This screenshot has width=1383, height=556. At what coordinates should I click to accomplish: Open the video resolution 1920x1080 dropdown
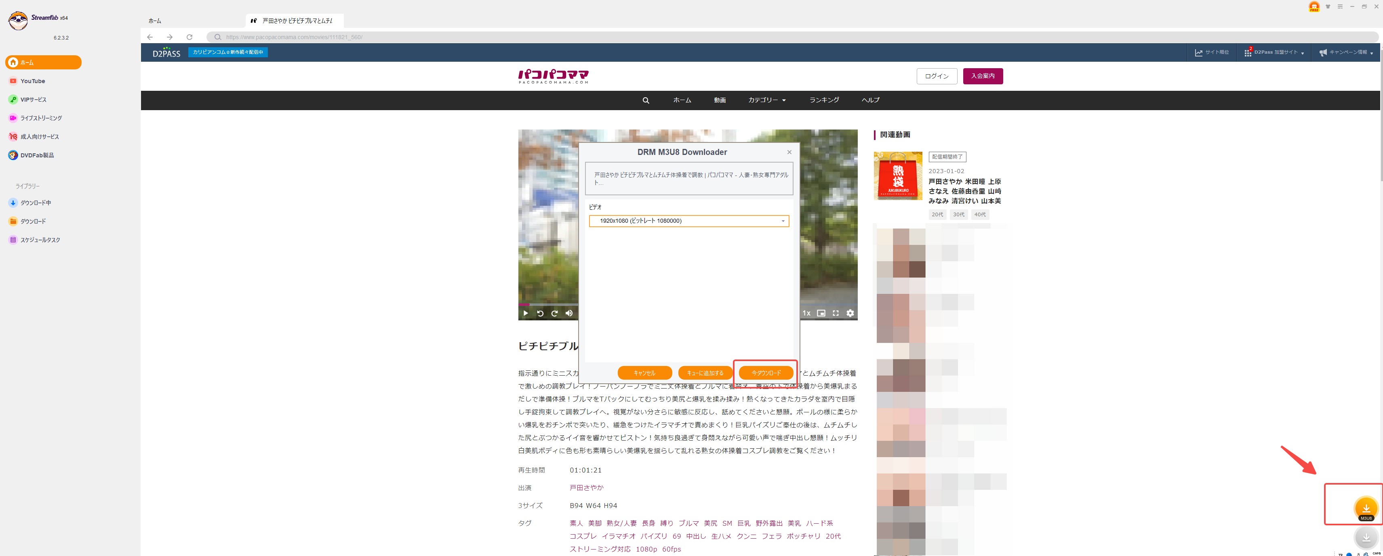pos(689,221)
